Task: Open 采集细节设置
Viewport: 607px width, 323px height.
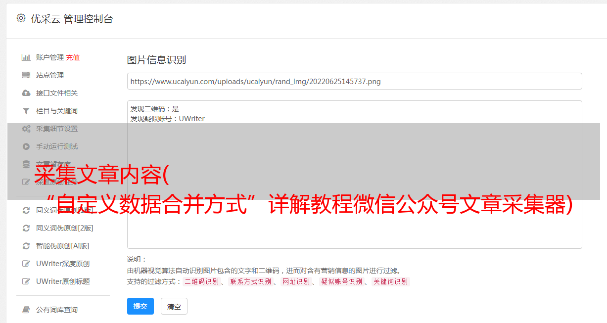Action: (x=57, y=129)
